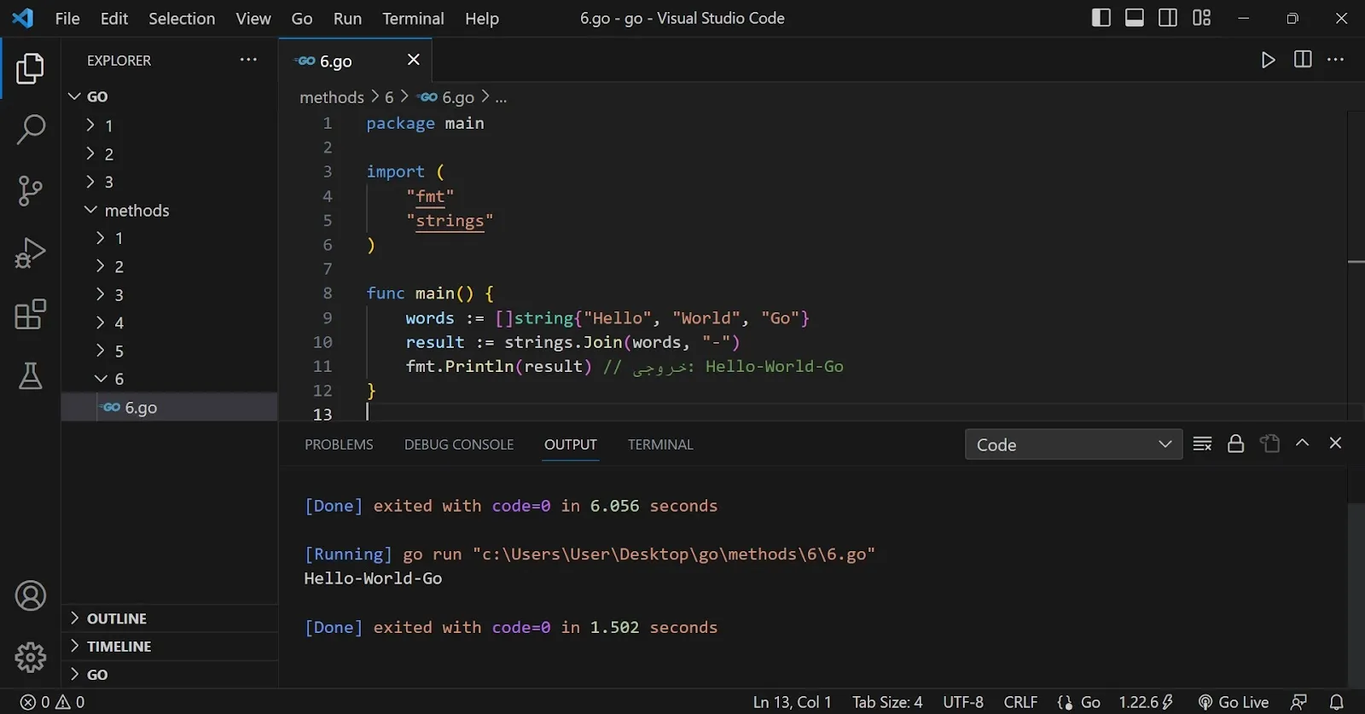Expand folder 4 under methods
Viewport: 1365px width, 714px height.
click(170, 323)
